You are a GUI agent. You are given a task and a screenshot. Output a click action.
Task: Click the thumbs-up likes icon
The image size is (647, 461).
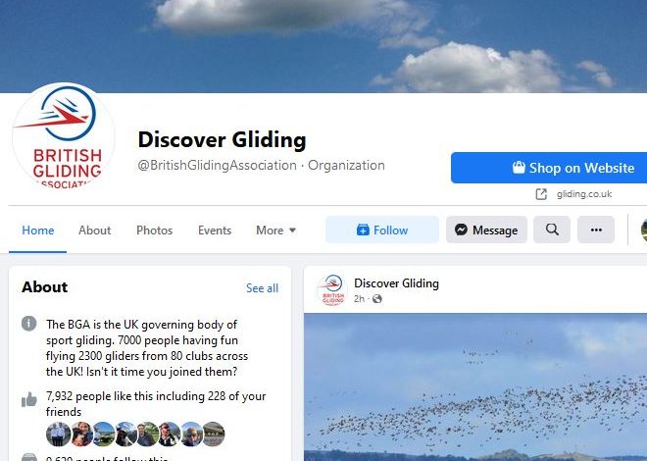(x=28, y=399)
